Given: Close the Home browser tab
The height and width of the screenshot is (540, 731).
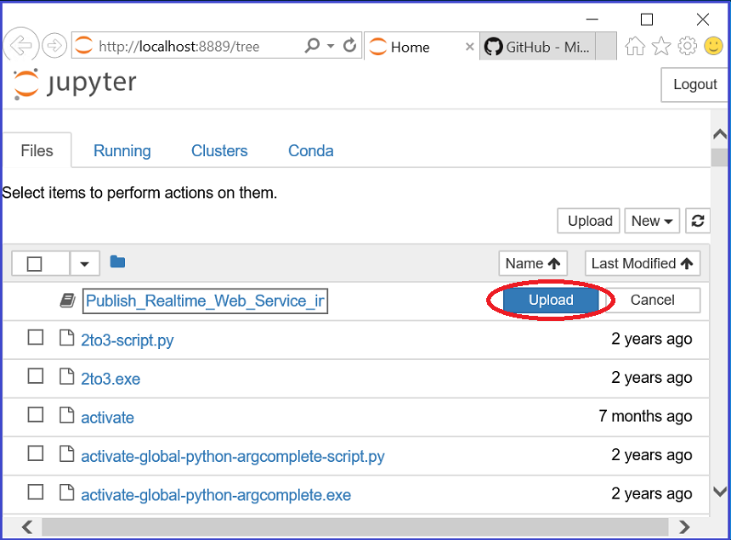Looking at the screenshot, I should [469, 47].
